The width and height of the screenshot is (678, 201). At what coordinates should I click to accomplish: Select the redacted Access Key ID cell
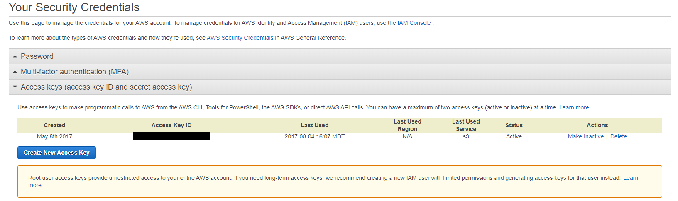(x=171, y=136)
